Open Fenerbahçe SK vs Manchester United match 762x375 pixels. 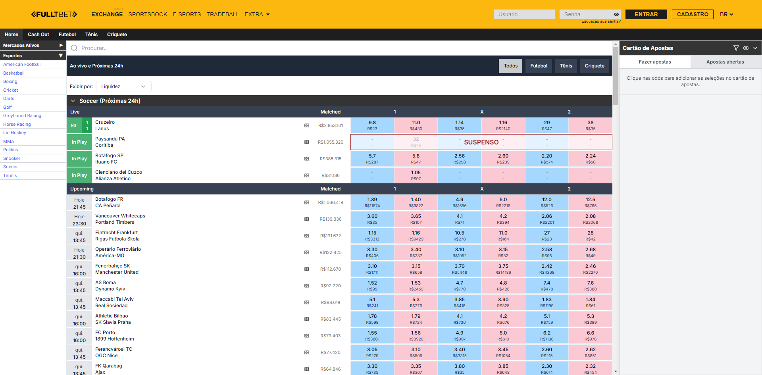[117, 269]
